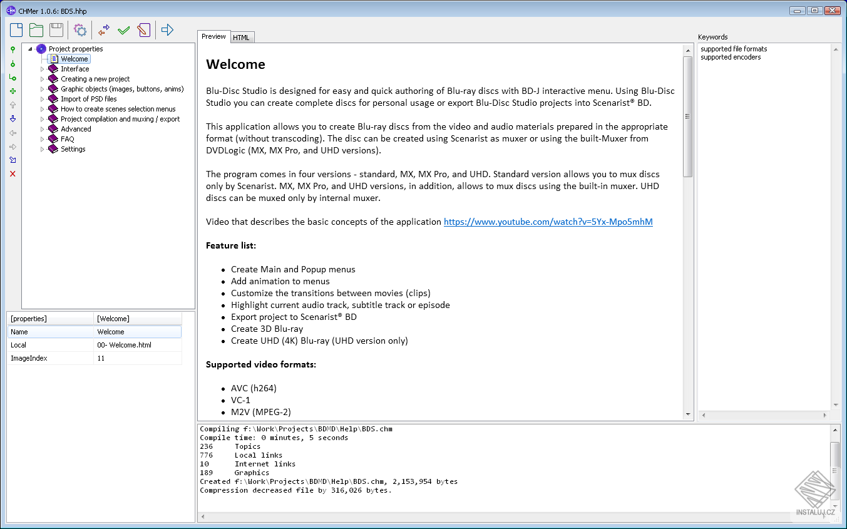Select the Interface topic label
Image resolution: width=847 pixels, height=529 pixels.
(x=75, y=69)
